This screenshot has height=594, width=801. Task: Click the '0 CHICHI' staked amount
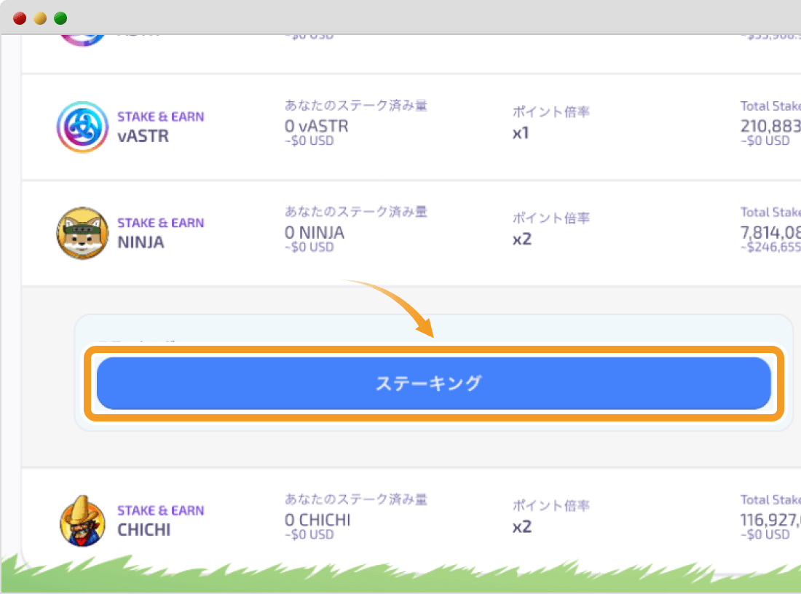[317, 520]
